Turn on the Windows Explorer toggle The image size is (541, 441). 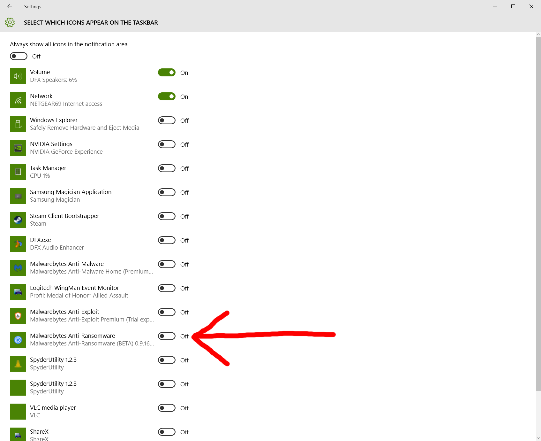[x=167, y=120]
